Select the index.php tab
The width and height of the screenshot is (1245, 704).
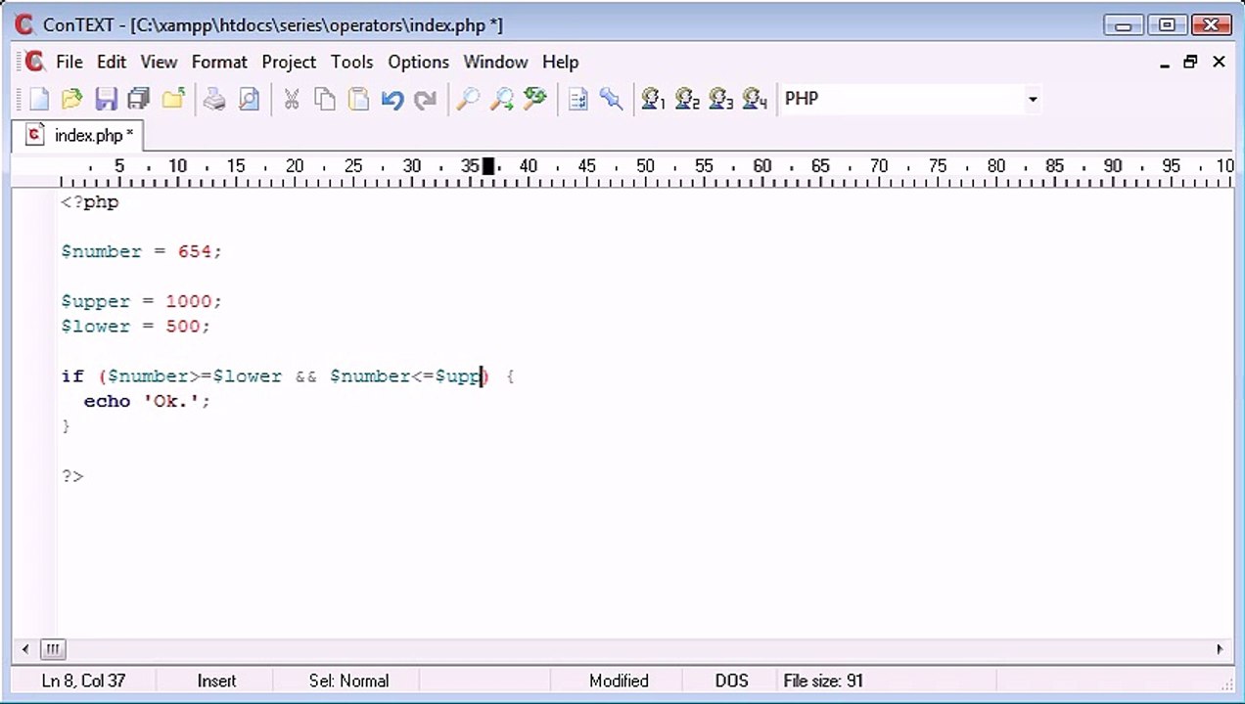pyautogui.click(x=78, y=135)
